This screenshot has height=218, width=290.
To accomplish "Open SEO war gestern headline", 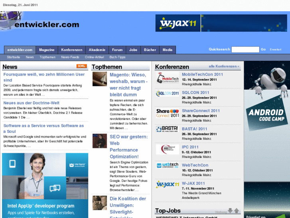I will coord(129,146).
